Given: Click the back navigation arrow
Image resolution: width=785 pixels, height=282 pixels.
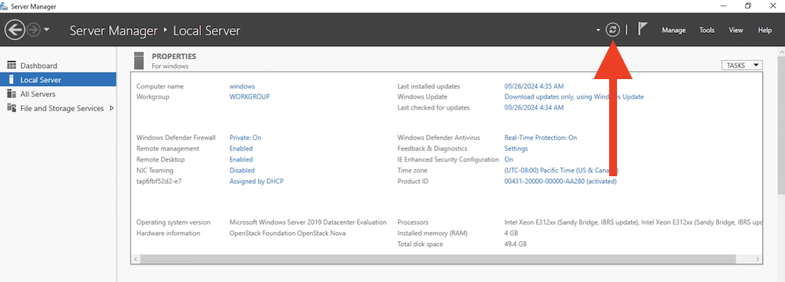Looking at the screenshot, I should pos(14,30).
